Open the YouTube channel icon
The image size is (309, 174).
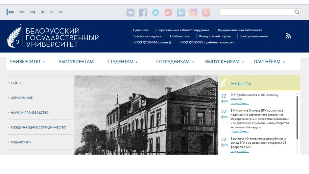[x=168, y=12]
